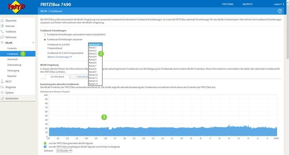Click the Heimnetz network icon
Screen dimensions: 289x155
click(2, 37)
